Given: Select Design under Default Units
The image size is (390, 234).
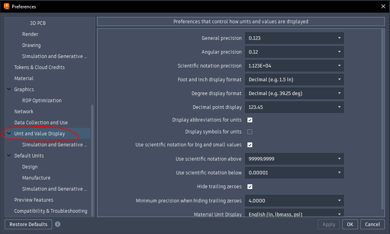Looking at the screenshot, I should (x=30, y=167).
